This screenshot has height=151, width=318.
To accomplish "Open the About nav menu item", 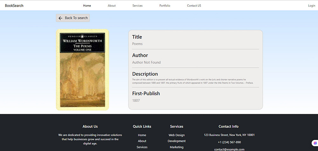I will pyautogui.click(x=112, y=6).
